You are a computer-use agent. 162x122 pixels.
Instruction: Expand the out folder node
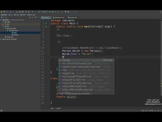coord(3,24)
